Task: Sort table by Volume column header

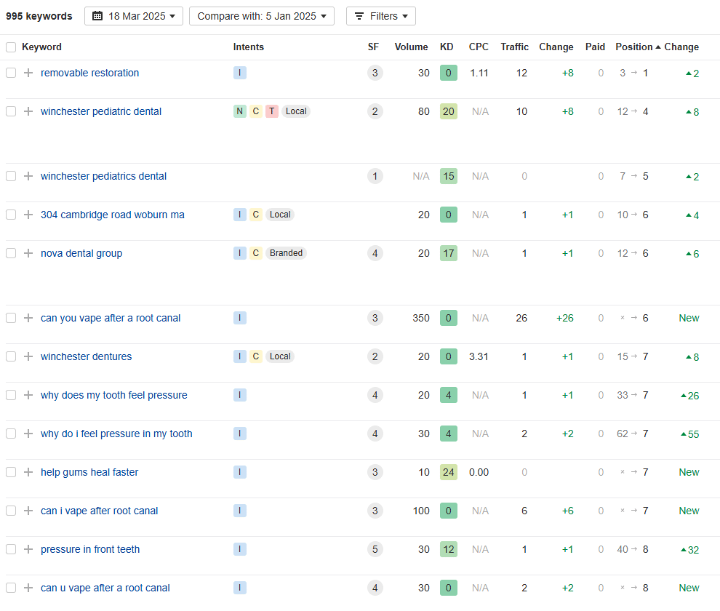Action: 411,47
